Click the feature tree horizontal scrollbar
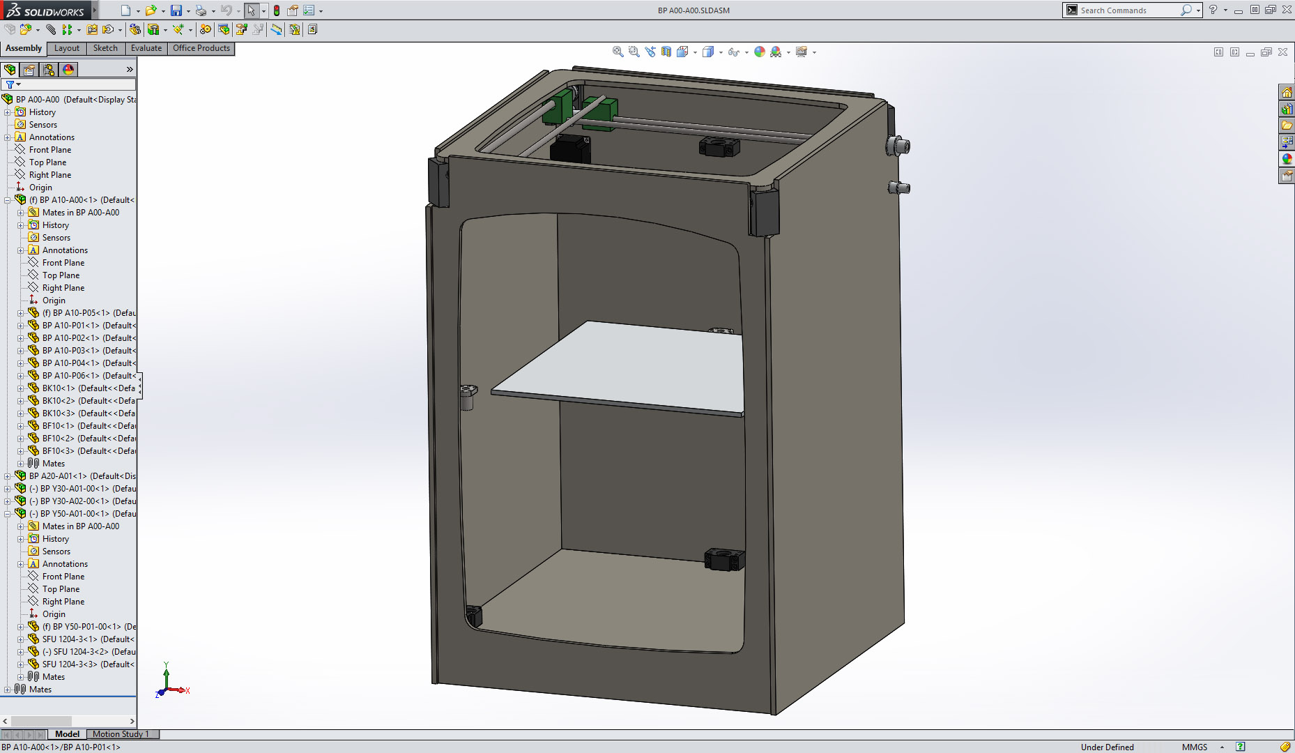1295x753 pixels. coord(69,721)
